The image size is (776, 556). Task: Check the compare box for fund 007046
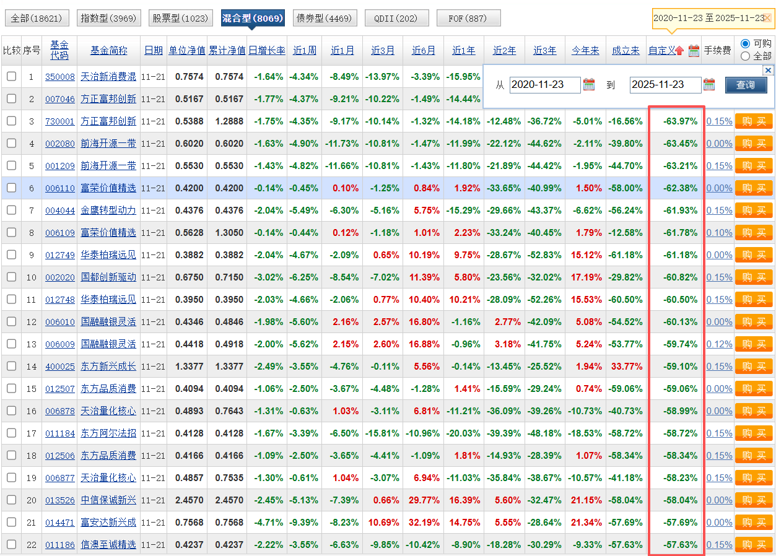coord(11,99)
